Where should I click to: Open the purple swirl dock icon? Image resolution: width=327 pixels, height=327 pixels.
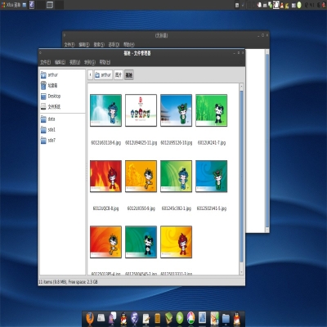point(135,318)
